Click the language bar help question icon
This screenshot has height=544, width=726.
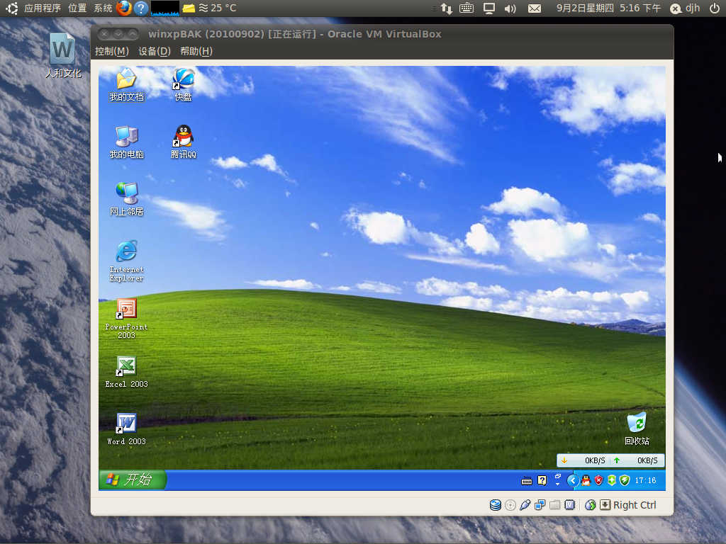point(542,481)
